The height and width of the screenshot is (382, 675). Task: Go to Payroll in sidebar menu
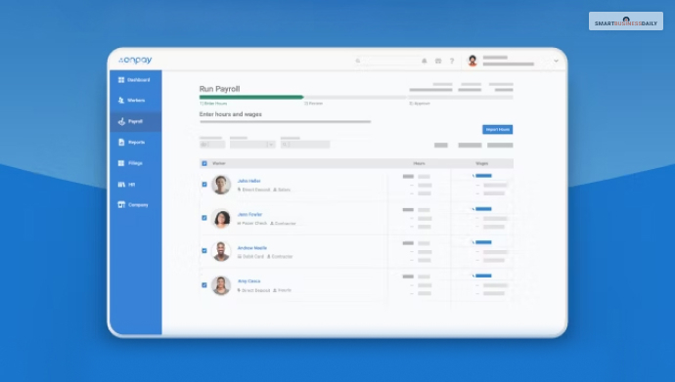click(136, 121)
